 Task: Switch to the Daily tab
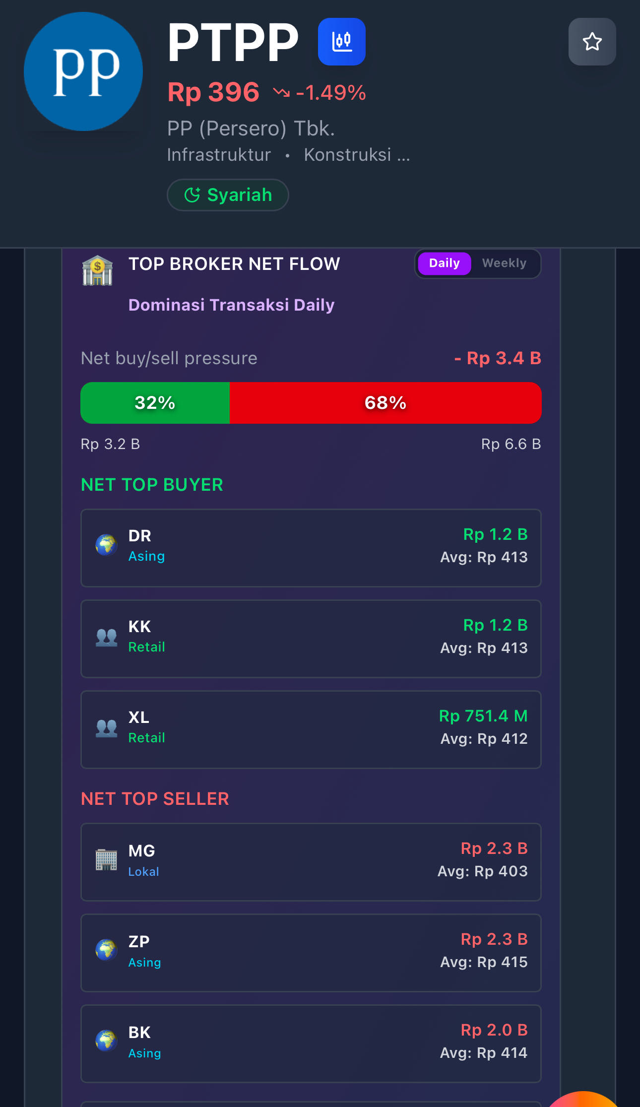pyautogui.click(x=444, y=263)
